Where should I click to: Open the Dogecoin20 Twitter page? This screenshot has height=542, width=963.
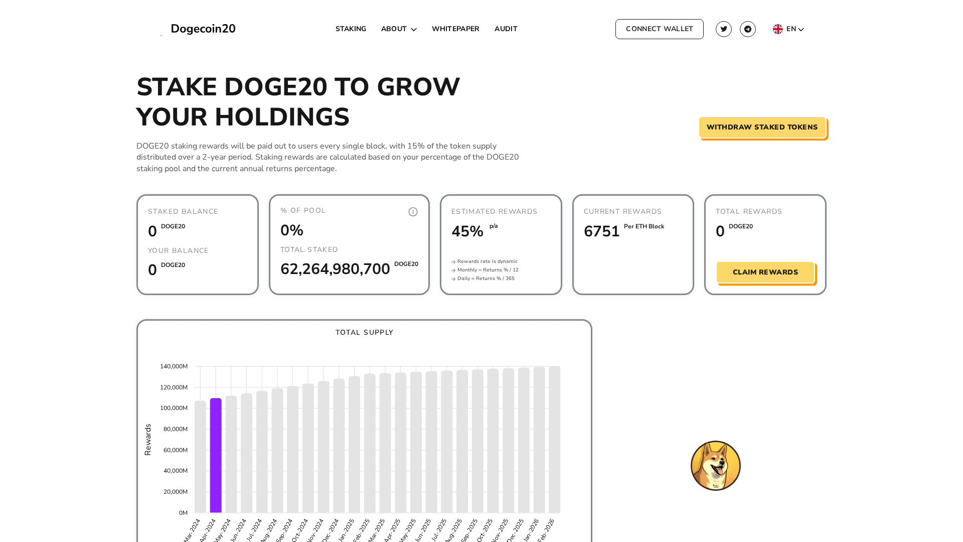(x=723, y=29)
